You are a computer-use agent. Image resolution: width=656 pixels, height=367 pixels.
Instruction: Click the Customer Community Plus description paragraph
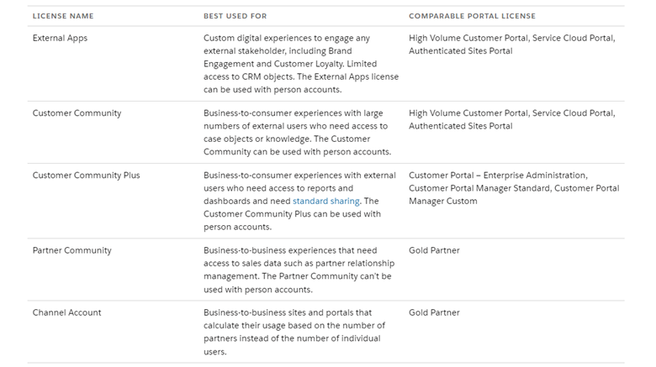point(299,201)
